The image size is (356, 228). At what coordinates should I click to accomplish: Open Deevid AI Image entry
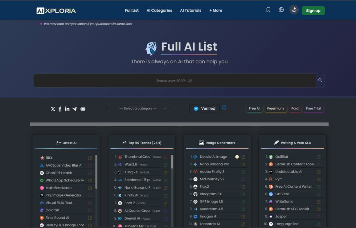213,157
